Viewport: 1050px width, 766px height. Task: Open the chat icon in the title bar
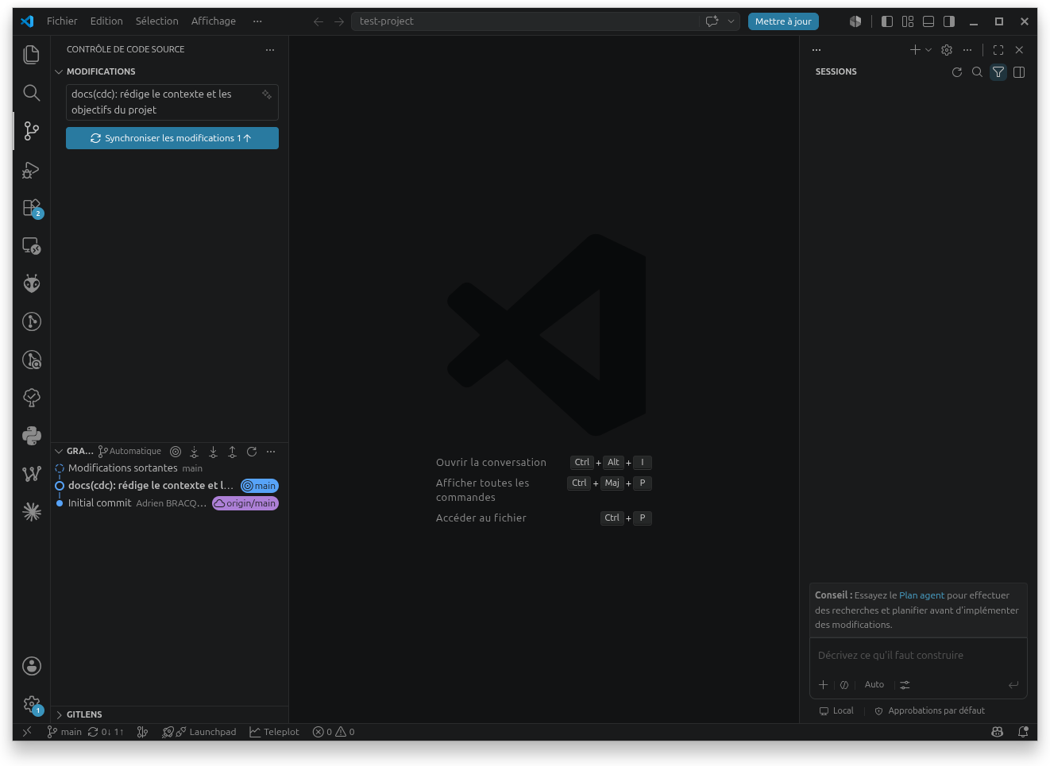712,21
